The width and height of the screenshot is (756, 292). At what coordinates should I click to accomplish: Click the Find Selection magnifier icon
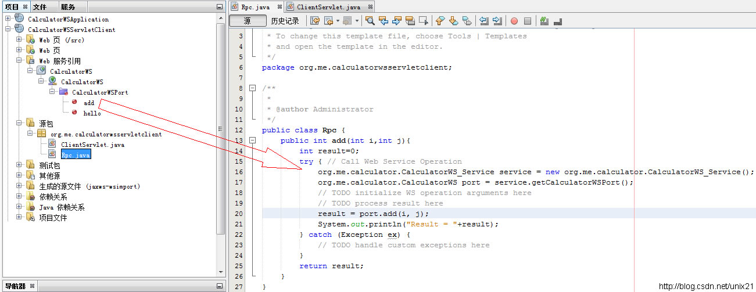[370, 21]
